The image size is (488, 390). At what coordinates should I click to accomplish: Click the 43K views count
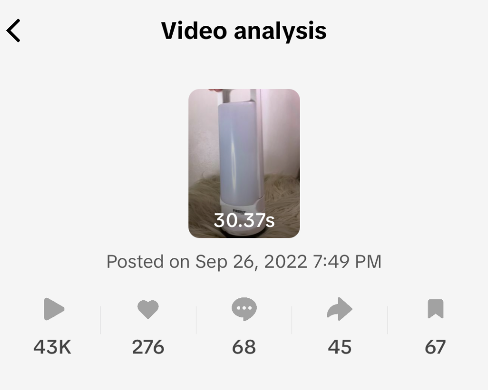[x=52, y=348]
